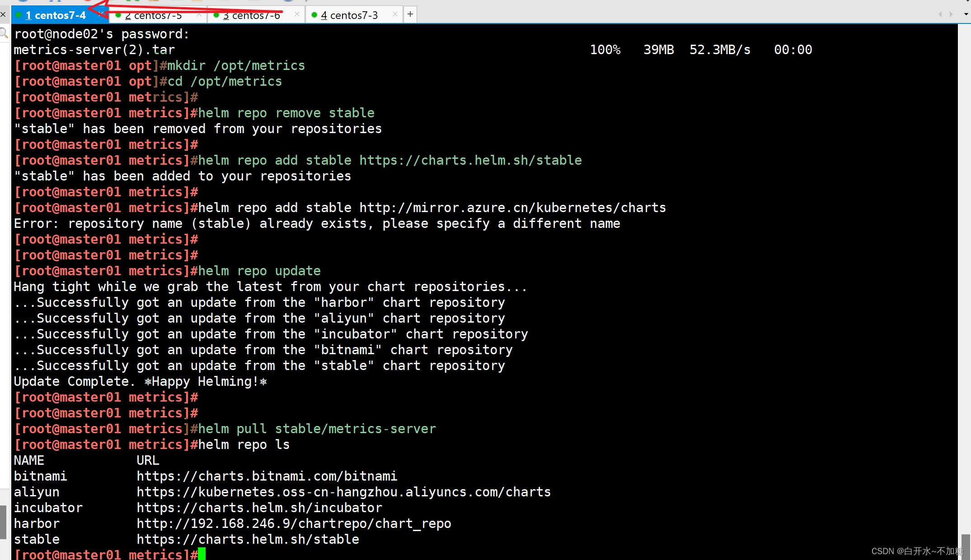
Task: Click the magnifier search icon at left
Action: 4,33
